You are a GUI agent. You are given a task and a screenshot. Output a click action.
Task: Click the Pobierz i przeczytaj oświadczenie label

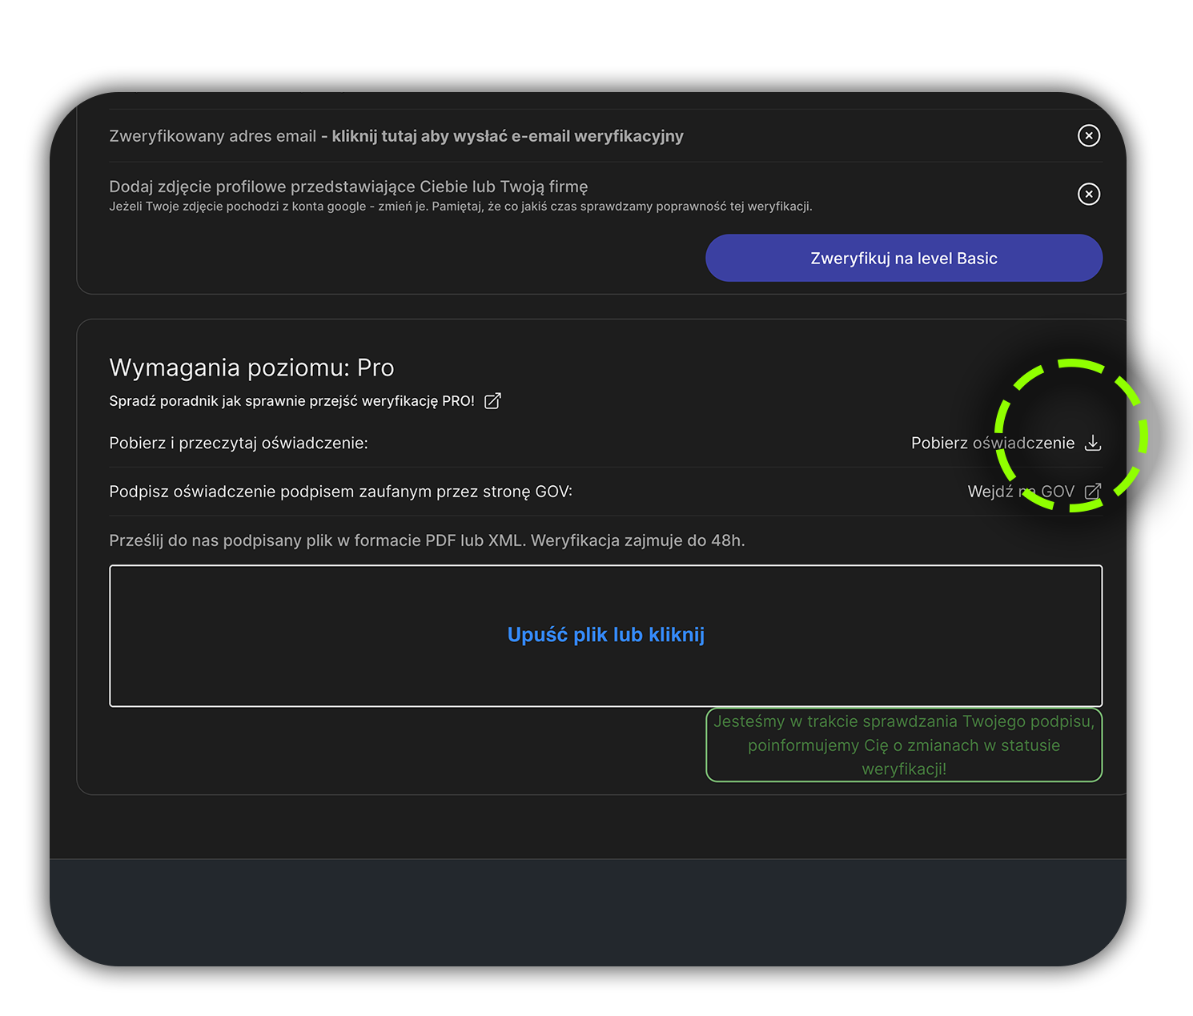pos(239,443)
